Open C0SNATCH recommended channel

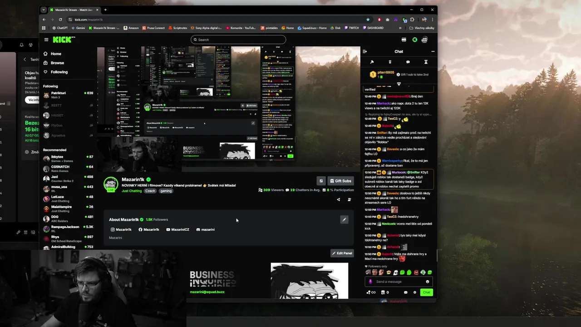pyautogui.click(x=68, y=168)
